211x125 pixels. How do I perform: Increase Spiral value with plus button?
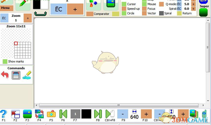193,9
